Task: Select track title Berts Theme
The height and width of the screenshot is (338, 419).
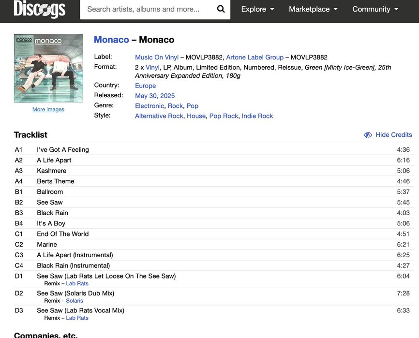Action: coord(56,181)
